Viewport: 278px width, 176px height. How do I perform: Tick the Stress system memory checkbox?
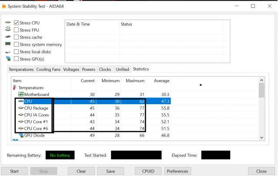point(16,44)
